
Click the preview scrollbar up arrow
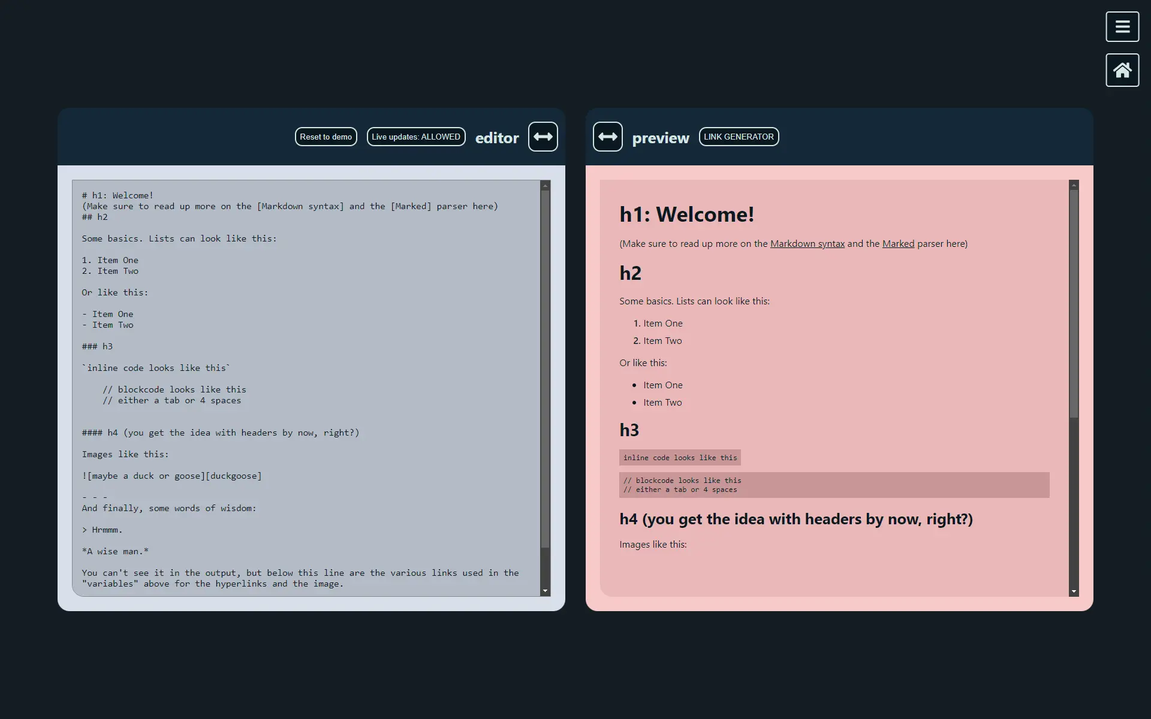click(x=1074, y=186)
